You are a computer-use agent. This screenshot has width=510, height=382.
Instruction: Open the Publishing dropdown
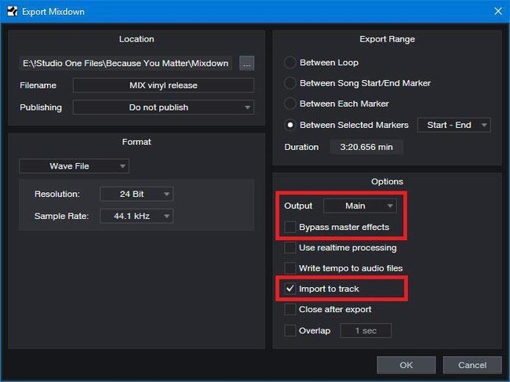point(163,107)
